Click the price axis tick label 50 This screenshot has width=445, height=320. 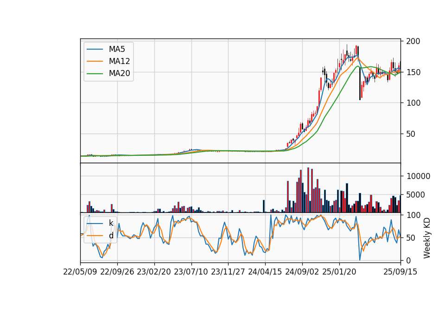(x=411, y=134)
